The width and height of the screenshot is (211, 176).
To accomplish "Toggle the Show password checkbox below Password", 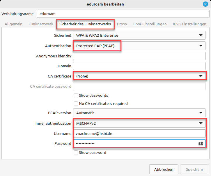I will click(x=76, y=152).
